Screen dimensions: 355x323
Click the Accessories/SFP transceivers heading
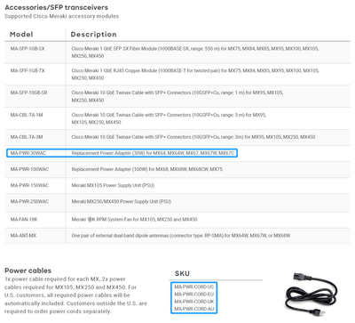(56, 7)
